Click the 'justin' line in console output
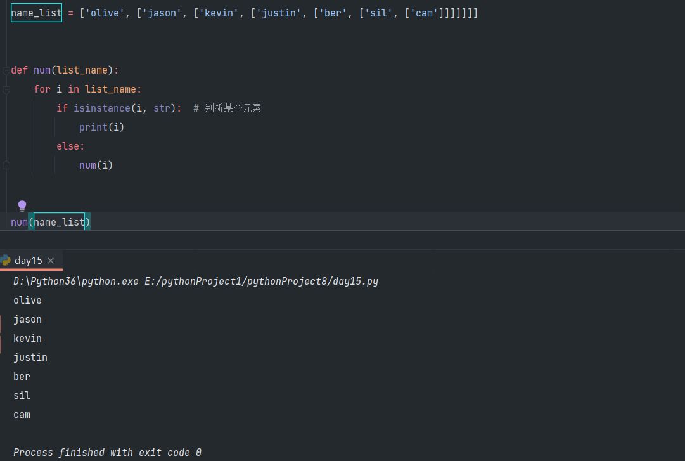The height and width of the screenshot is (461, 685). click(x=30, y=358)
